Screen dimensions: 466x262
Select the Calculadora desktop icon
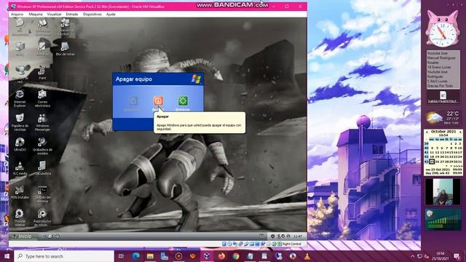pos(42,168)
